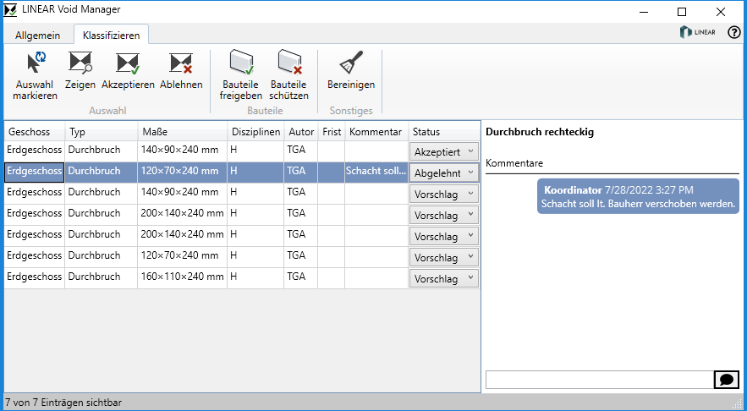Screen dimensions: 747x411
Task: Open Vorschlag dropdown of second 200×140×240 row
Action: pos(444,236)
